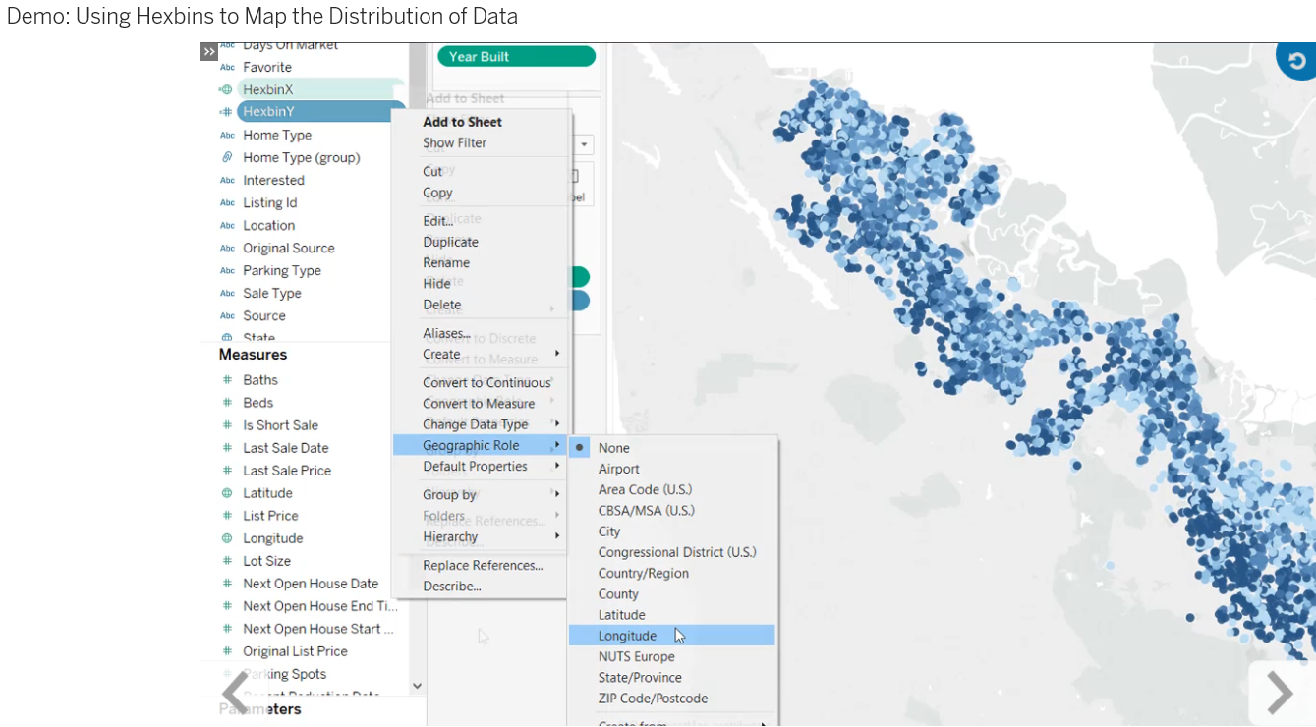This screenshot has height=727, width=1316.
Task: Open the dropdown arrow behind the context menu
Action: coord(584,145)
